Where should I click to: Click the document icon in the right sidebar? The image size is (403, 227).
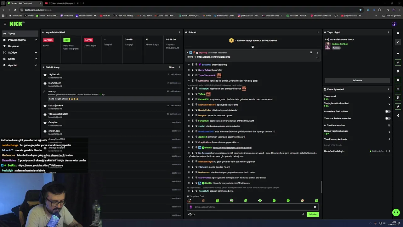[398, 71]
